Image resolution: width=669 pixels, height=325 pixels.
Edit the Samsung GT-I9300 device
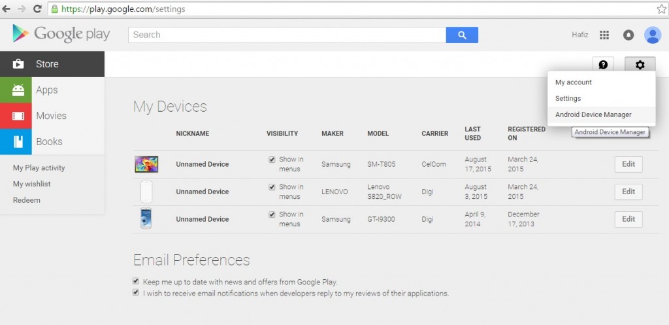628,219
